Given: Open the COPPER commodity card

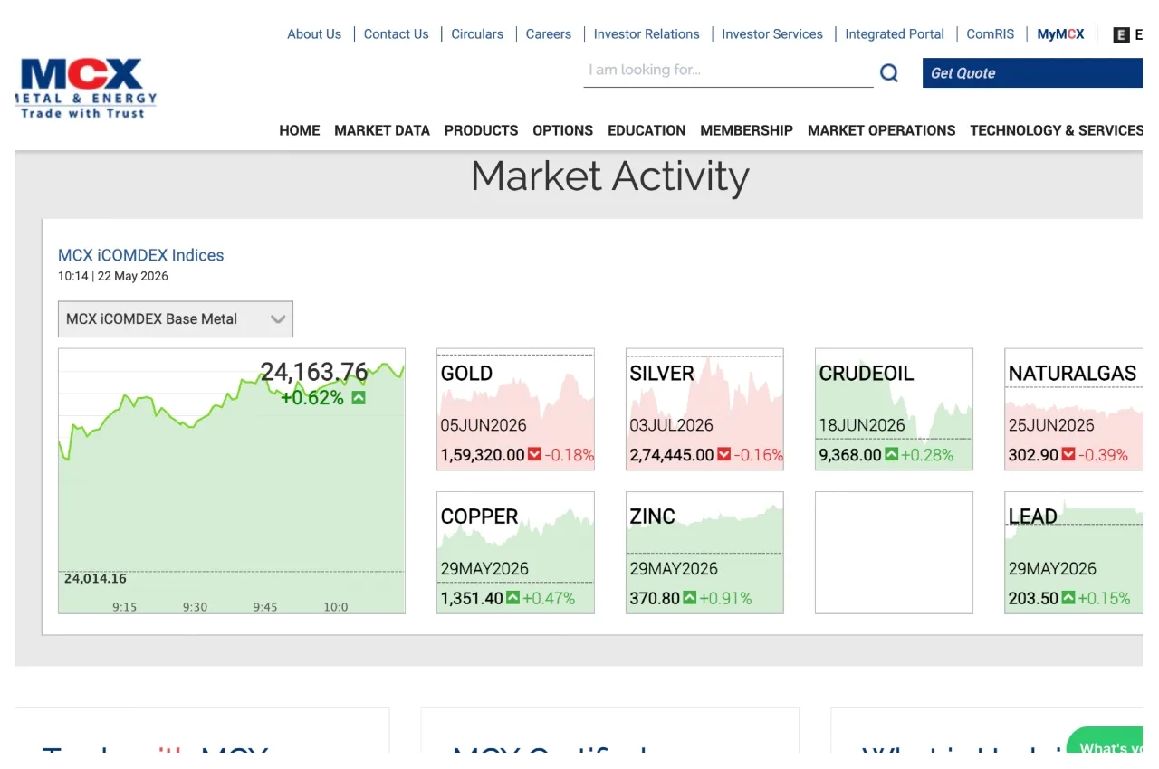Looking at the screenshot, I should pos(515,553).
